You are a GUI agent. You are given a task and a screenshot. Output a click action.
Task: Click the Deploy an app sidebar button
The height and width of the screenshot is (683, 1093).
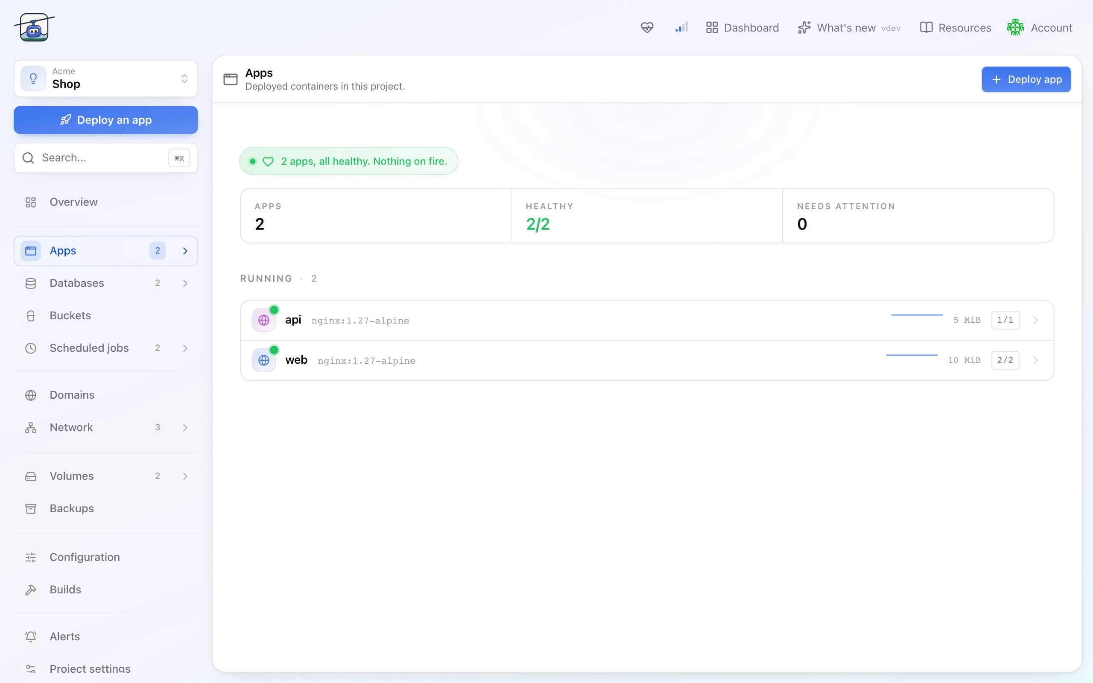[x=106, y=120]
